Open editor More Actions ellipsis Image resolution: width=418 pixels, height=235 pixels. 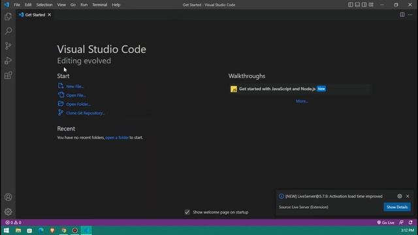[410, 14]
